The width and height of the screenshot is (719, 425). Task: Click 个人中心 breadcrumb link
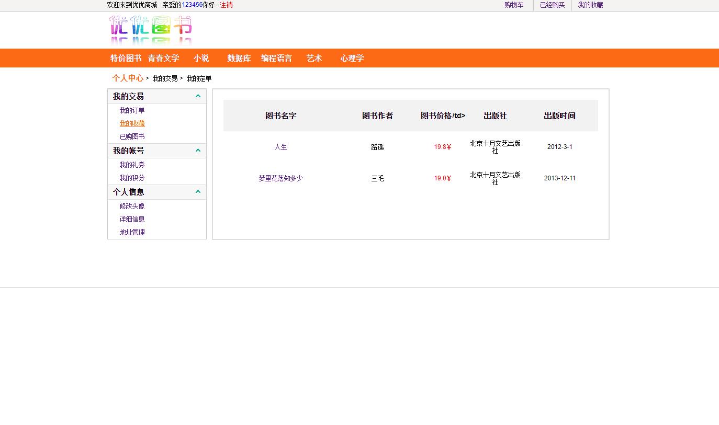coord(127,78)
